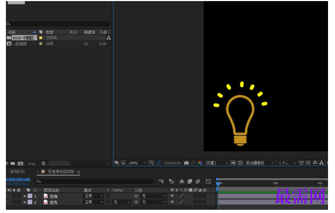
Task: Open the resolution 完整 dropdown
Action: (x=217, y=163)
